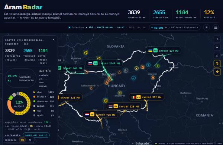
Task: Click the Ukraine import 134 MW label
Action: [164, 51]
